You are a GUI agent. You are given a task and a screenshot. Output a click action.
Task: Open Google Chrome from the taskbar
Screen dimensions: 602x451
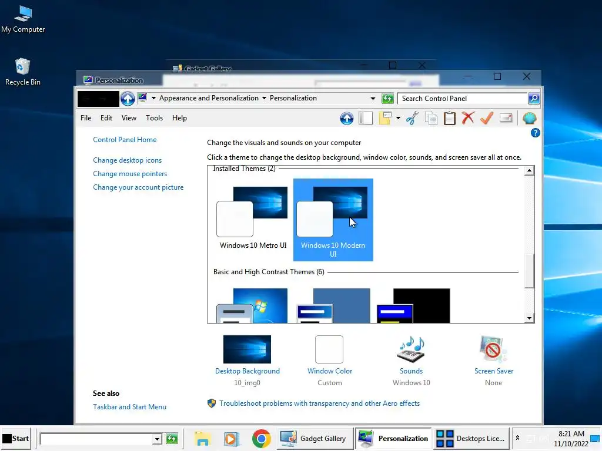point(261,439)
